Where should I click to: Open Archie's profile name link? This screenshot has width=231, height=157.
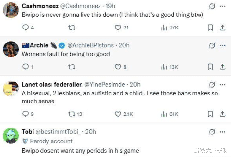(x=39, y=46)
